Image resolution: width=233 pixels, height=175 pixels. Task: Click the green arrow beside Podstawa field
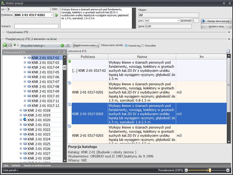tap(56, 15)
